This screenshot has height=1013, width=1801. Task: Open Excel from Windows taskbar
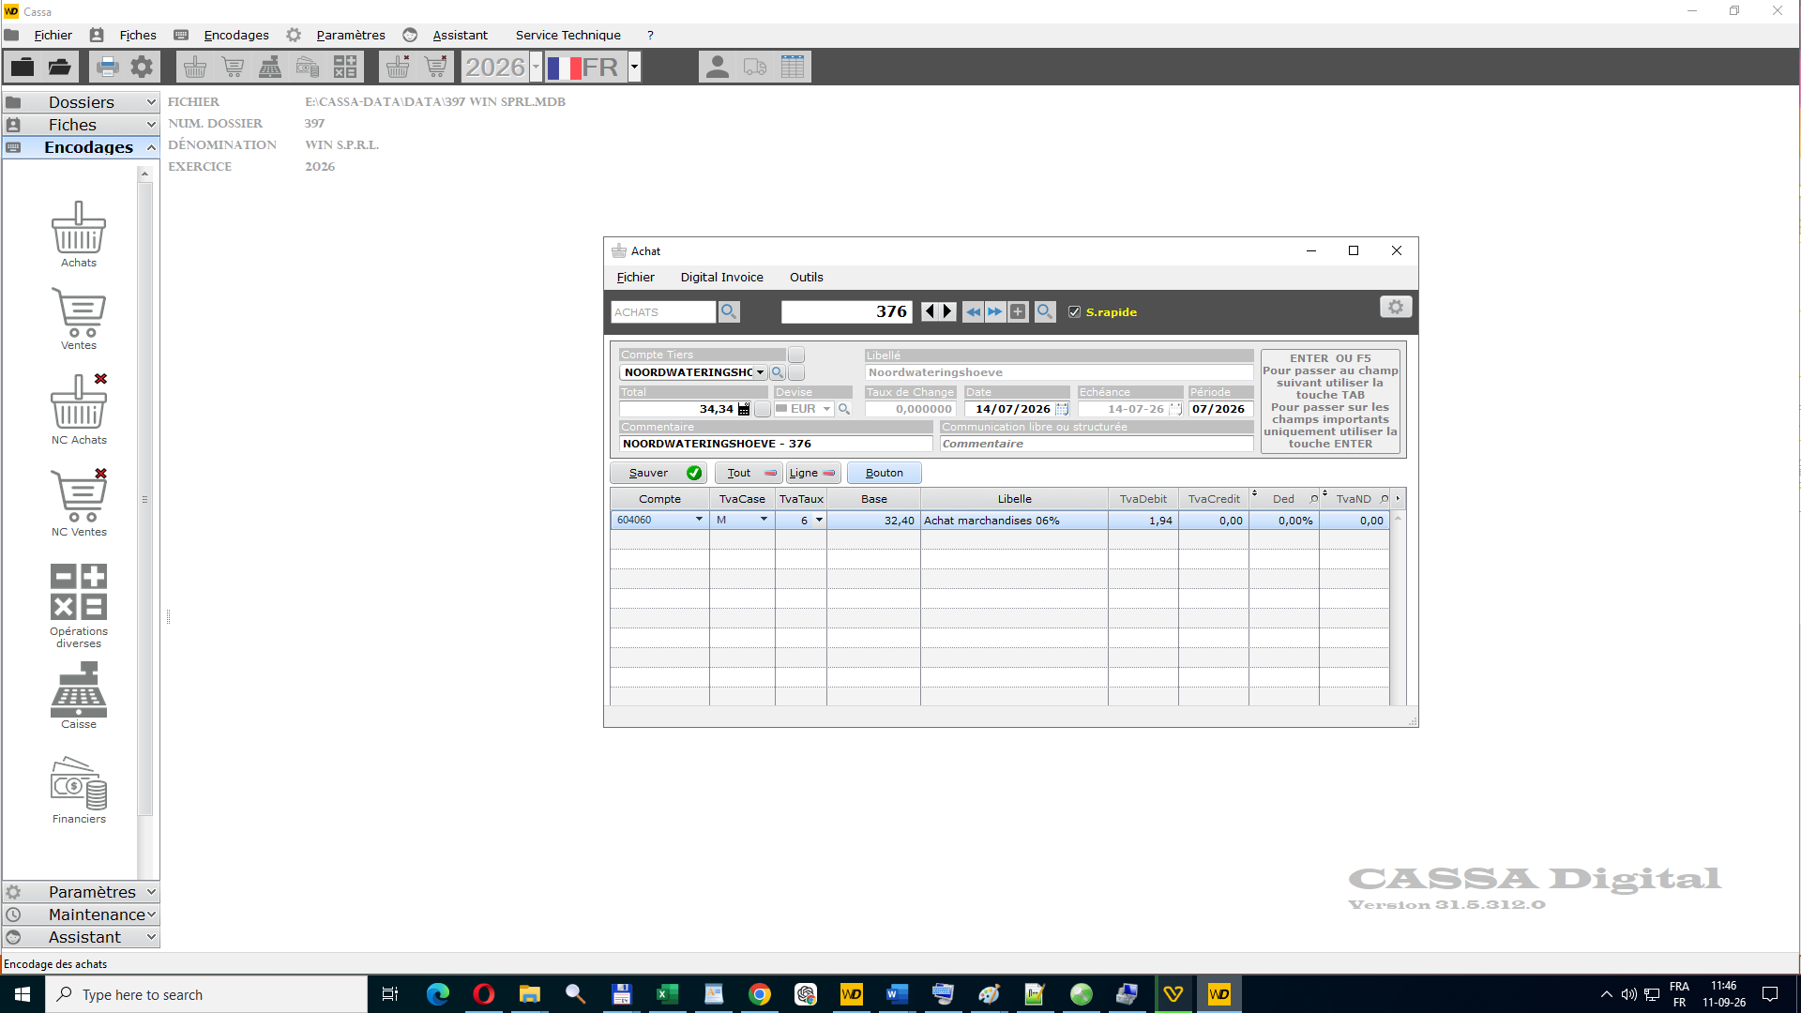[x=667, y=994]
